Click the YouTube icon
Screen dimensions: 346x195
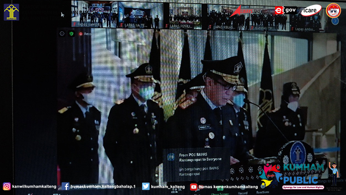click(x=194, y=186)
